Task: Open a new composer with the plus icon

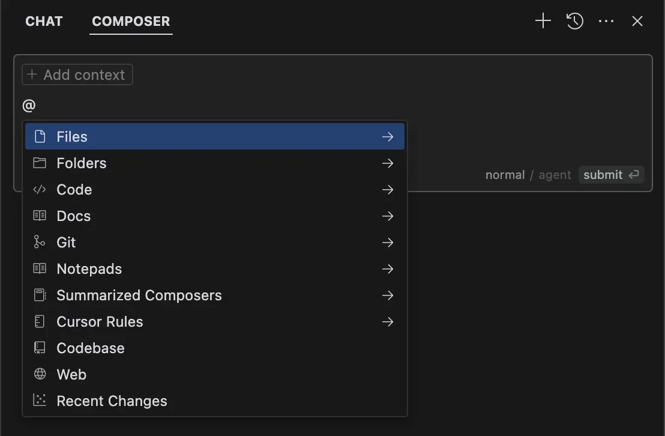Action: point(542,20)
